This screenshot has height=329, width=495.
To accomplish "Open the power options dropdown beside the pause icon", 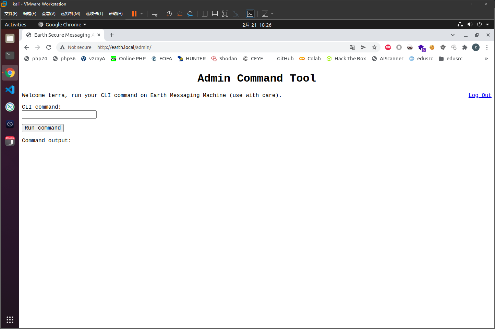I will coord(142,14).
